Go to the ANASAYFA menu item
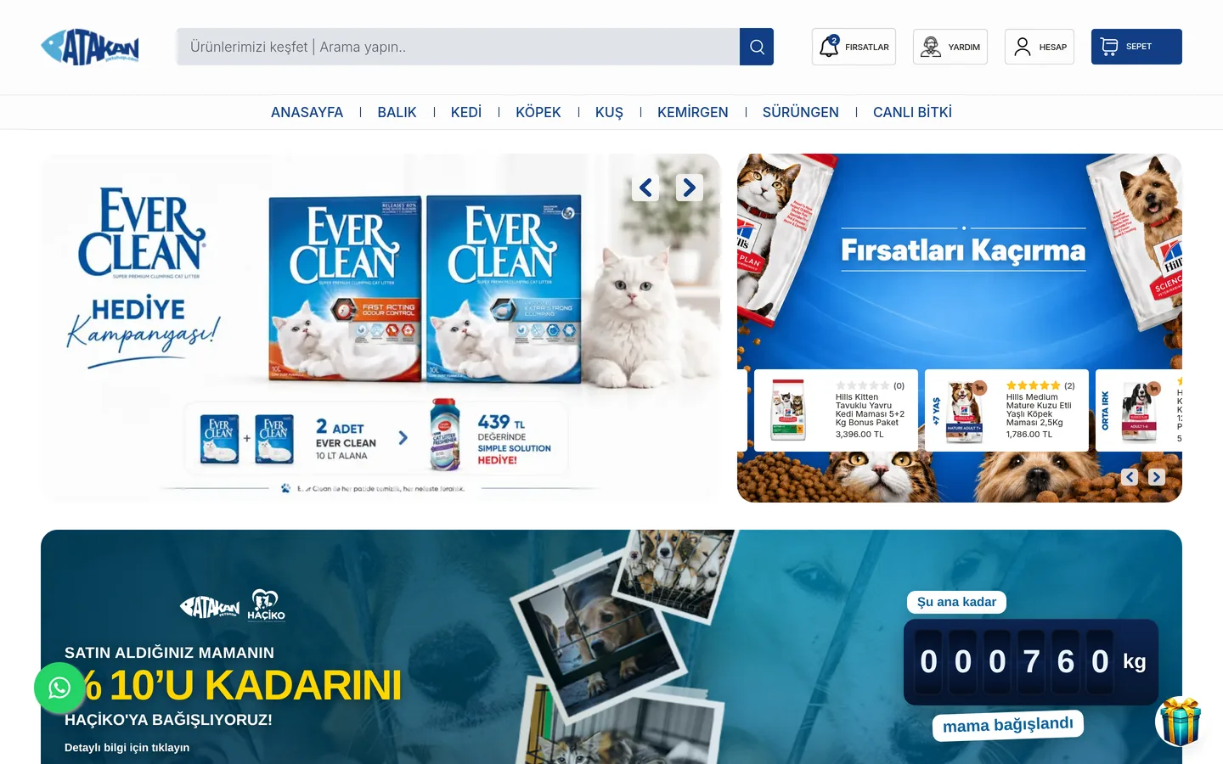Image resolution: width=1223 pixels, height=764 pixels. coord(307,112)
